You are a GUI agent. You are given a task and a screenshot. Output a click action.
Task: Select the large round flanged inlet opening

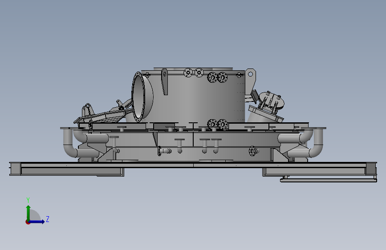(139, 97)
